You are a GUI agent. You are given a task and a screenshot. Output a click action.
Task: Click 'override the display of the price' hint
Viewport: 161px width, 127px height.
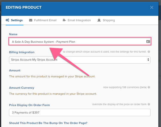(x=119, y=104)
